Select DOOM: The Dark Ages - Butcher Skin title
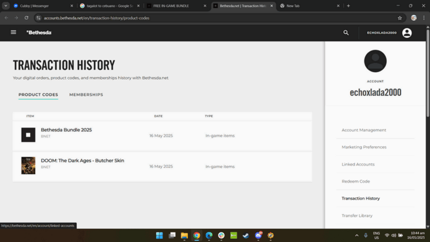Screen dimensions: 430x242 83,161
